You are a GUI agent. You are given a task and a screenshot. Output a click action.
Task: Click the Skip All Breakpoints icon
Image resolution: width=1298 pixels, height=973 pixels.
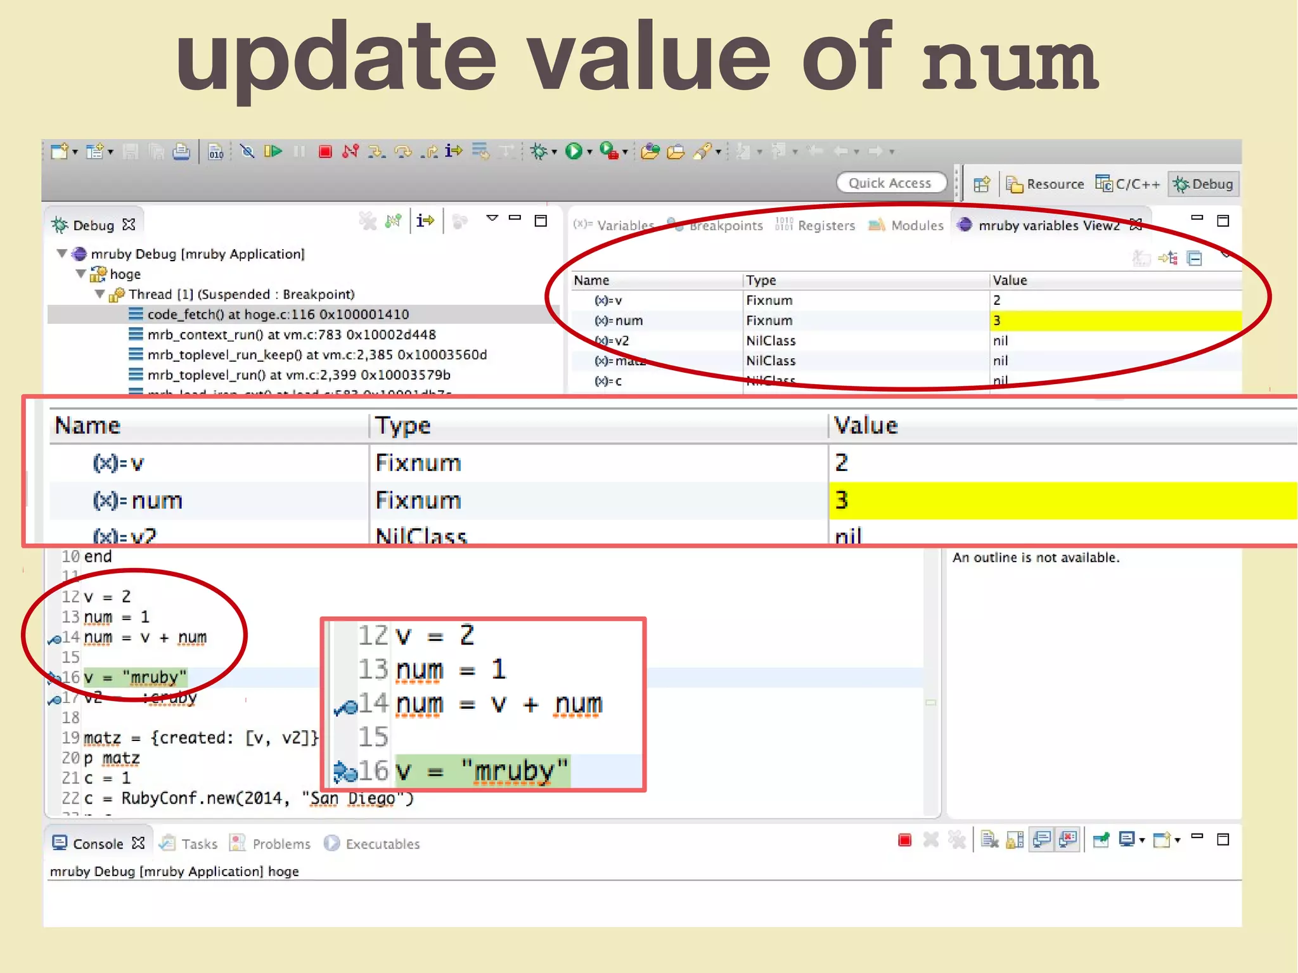(247, 151)
